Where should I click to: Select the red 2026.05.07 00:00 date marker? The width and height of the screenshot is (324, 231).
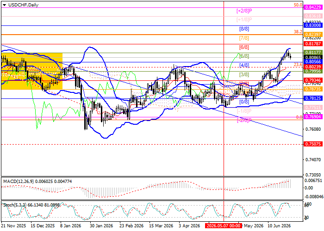click(x=224, y=226)
